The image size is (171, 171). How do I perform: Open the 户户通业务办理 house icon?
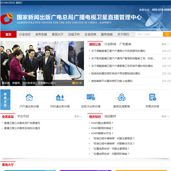click(x=29, y=97)
